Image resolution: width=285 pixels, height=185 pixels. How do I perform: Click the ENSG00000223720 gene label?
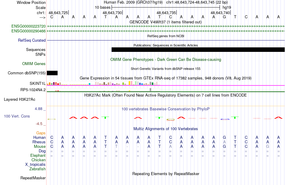point(28,26)
